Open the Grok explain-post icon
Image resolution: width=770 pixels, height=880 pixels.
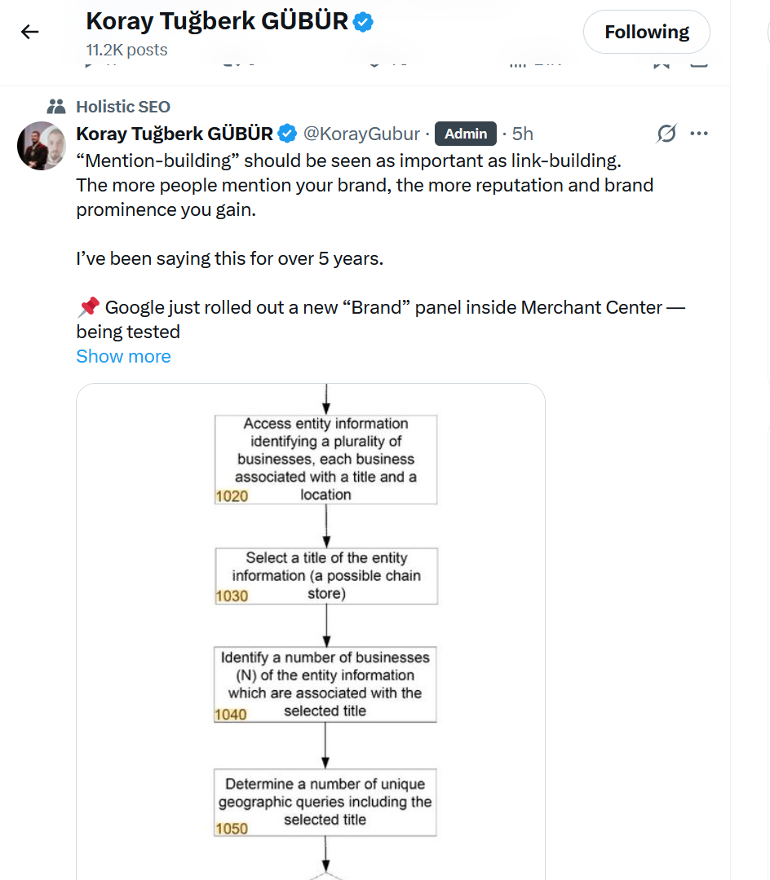coord(666,134)
